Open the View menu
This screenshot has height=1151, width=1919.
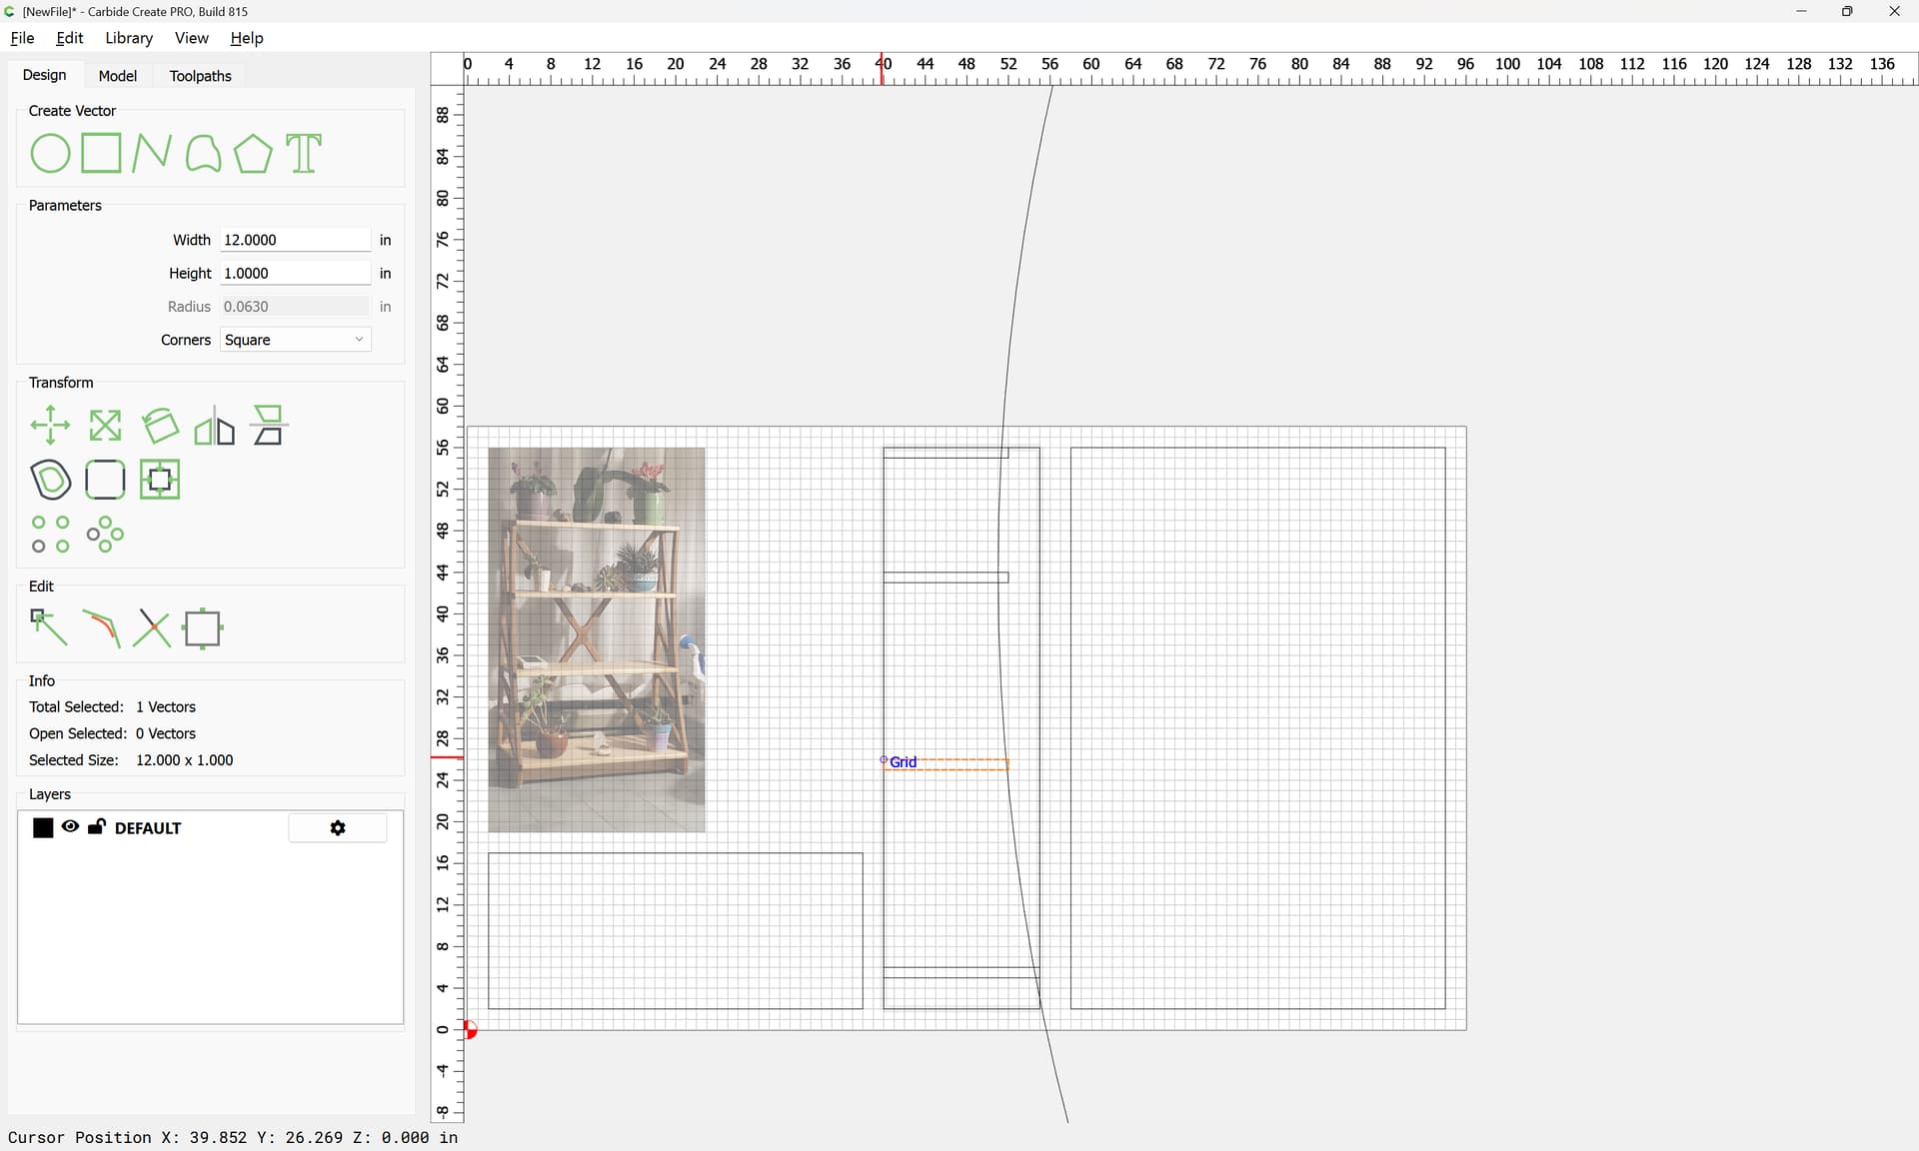pyautogui.click(x=191, y=38)
